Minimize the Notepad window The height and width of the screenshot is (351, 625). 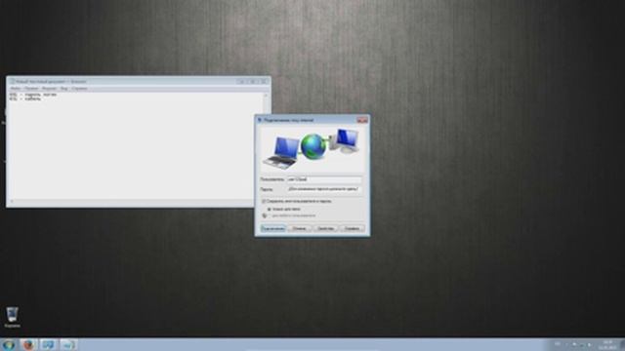[x=241, y=81]
